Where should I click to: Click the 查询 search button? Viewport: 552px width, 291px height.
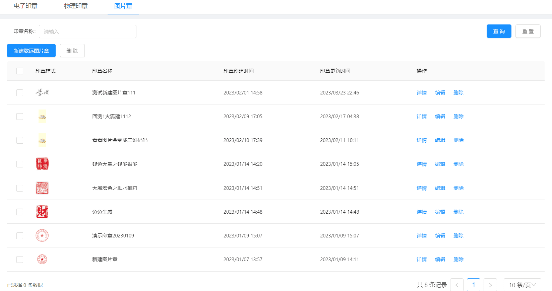pos(499,31)
